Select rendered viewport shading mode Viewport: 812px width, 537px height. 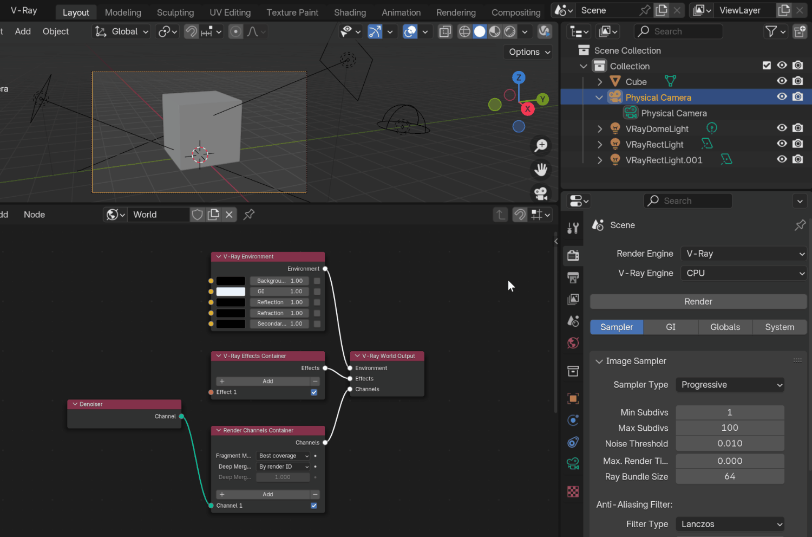510,31
